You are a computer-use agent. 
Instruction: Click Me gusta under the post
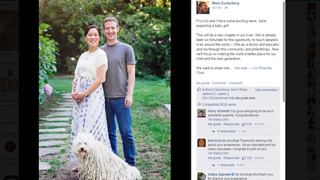[203, 83]
